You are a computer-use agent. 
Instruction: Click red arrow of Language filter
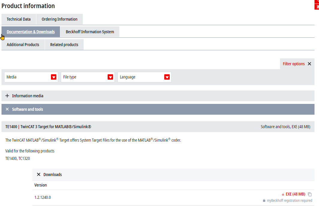pos(167,77)
